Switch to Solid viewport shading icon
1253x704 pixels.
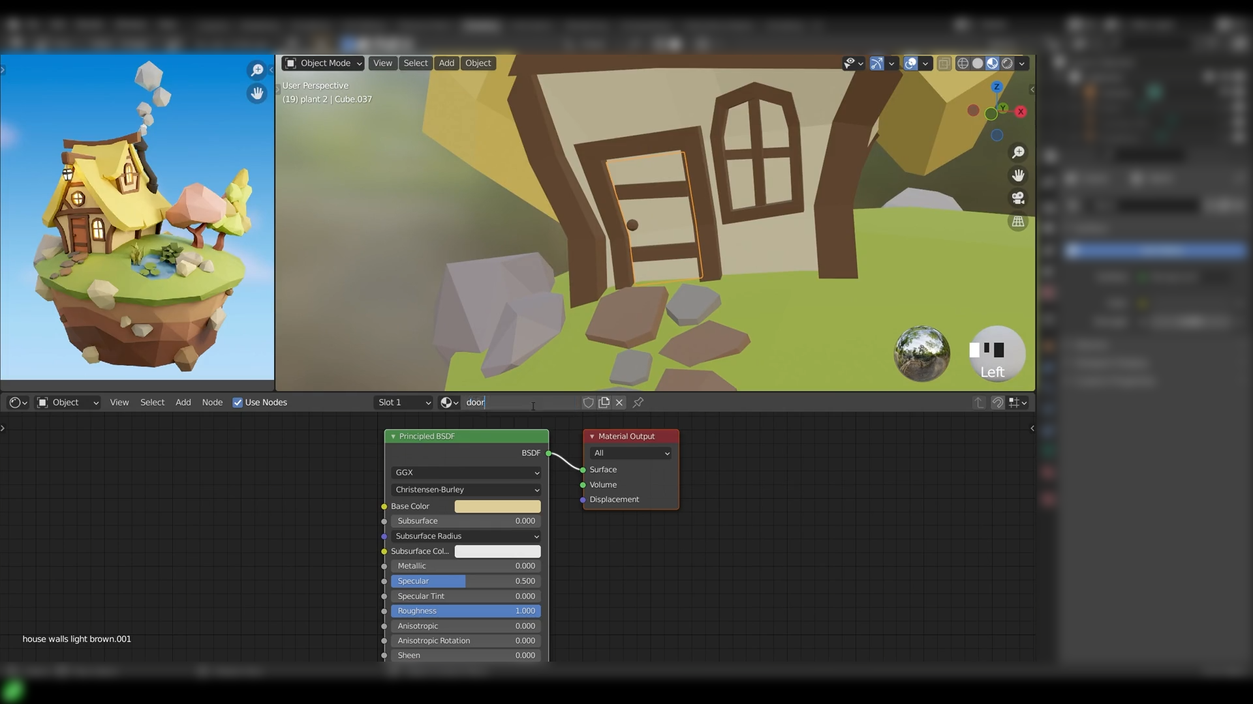978,63
